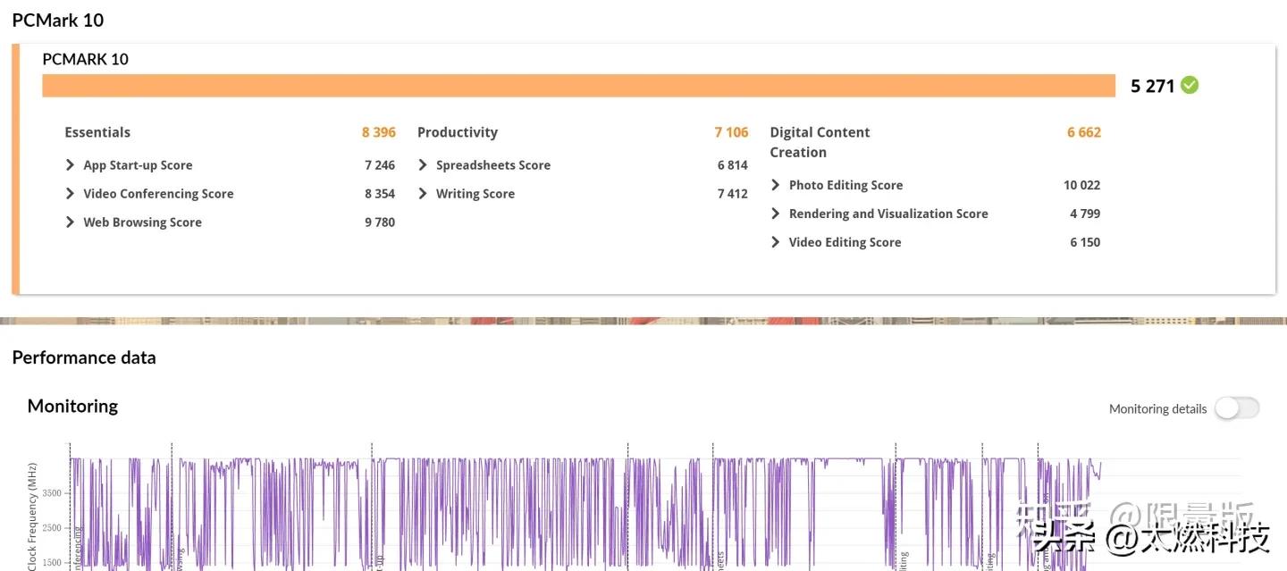This screenshot has width=1287, height=571.
Task: Click the Monitoring details label
Action: point(1157,409)
